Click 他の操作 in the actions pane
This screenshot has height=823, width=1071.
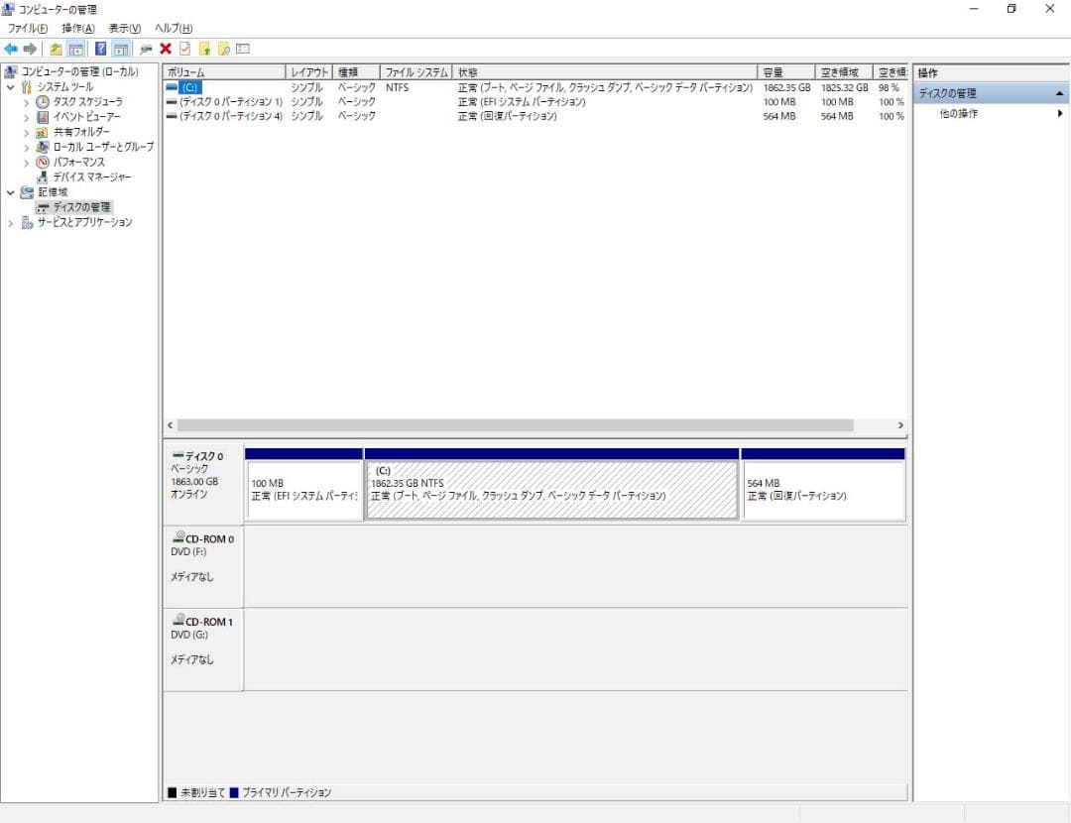[959, 112]
